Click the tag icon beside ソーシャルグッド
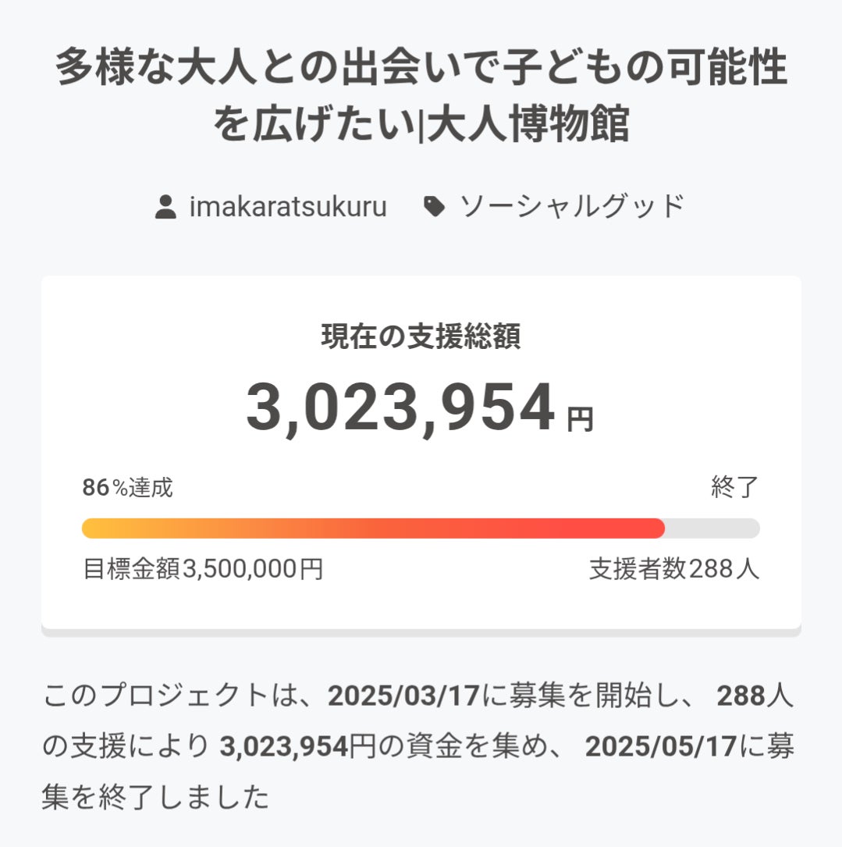This screenshot has height=847, width=842. click(x=434, y=207)
